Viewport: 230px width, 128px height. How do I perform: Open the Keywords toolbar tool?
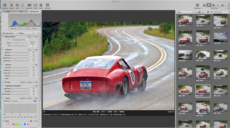click(29, 5)
